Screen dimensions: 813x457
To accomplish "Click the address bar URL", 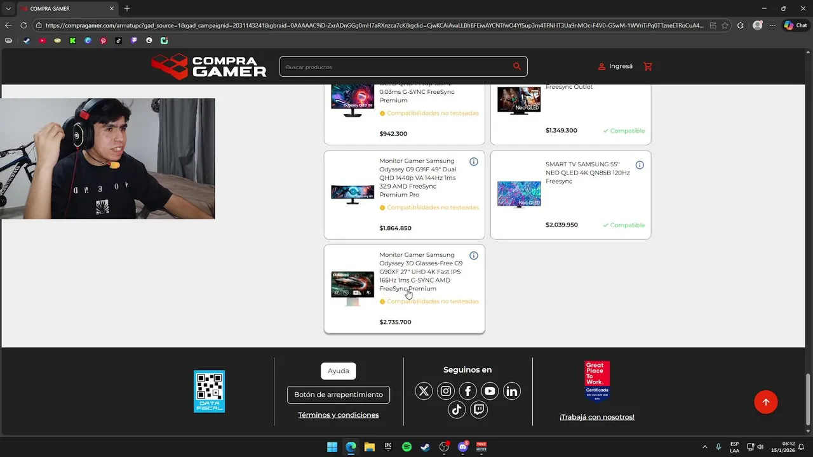I will click(374, 25).
